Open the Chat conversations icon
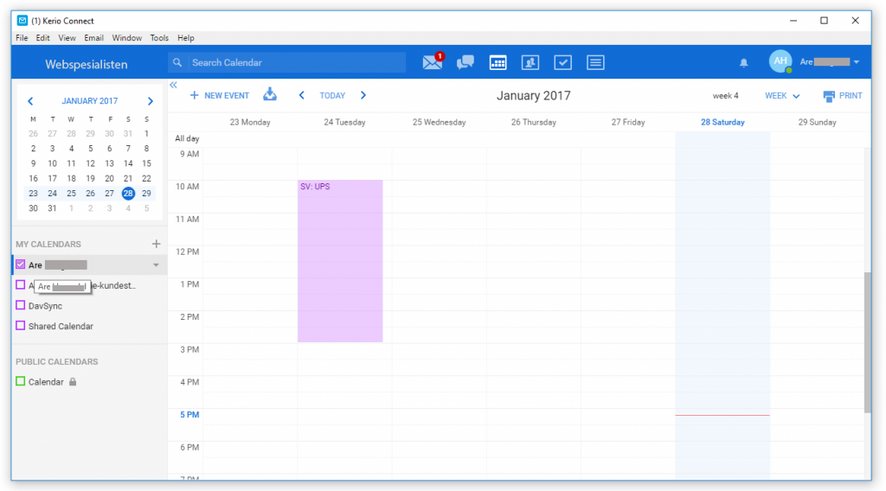The width and height of the screenshot is (886, 491). pos(465,62)
